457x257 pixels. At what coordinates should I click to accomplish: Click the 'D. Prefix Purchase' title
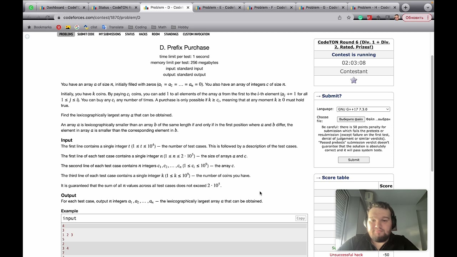tap(184, 47)
